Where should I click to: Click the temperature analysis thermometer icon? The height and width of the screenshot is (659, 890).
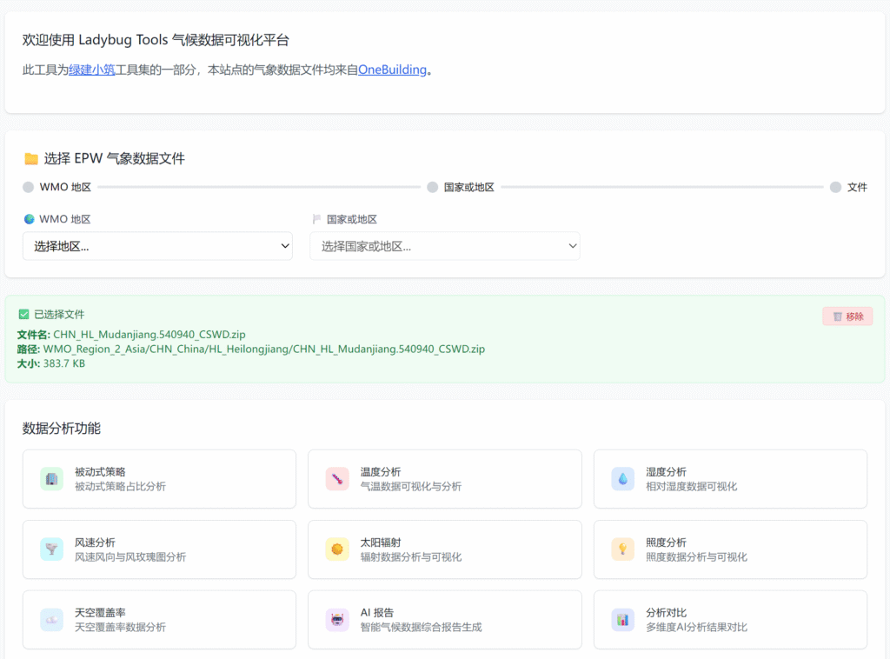(x=337, y=479)
